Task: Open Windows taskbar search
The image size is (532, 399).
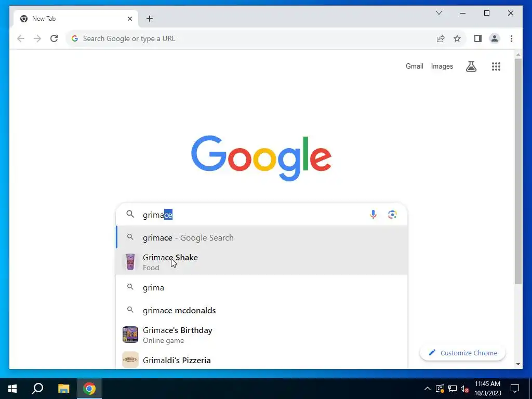Action: (37, 389)
